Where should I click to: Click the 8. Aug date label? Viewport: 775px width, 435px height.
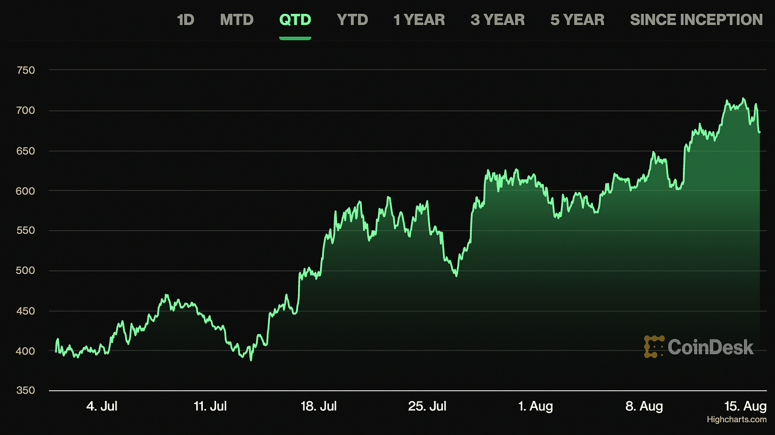pos(644,407)
